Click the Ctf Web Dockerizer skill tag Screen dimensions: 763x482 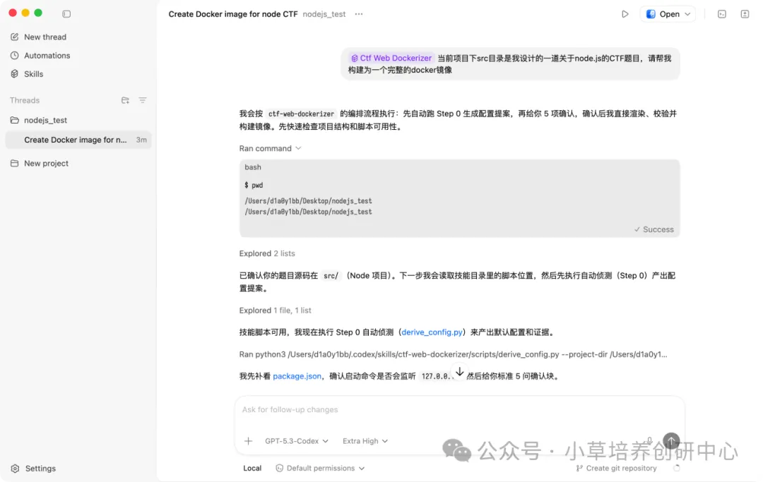[391, 58]
